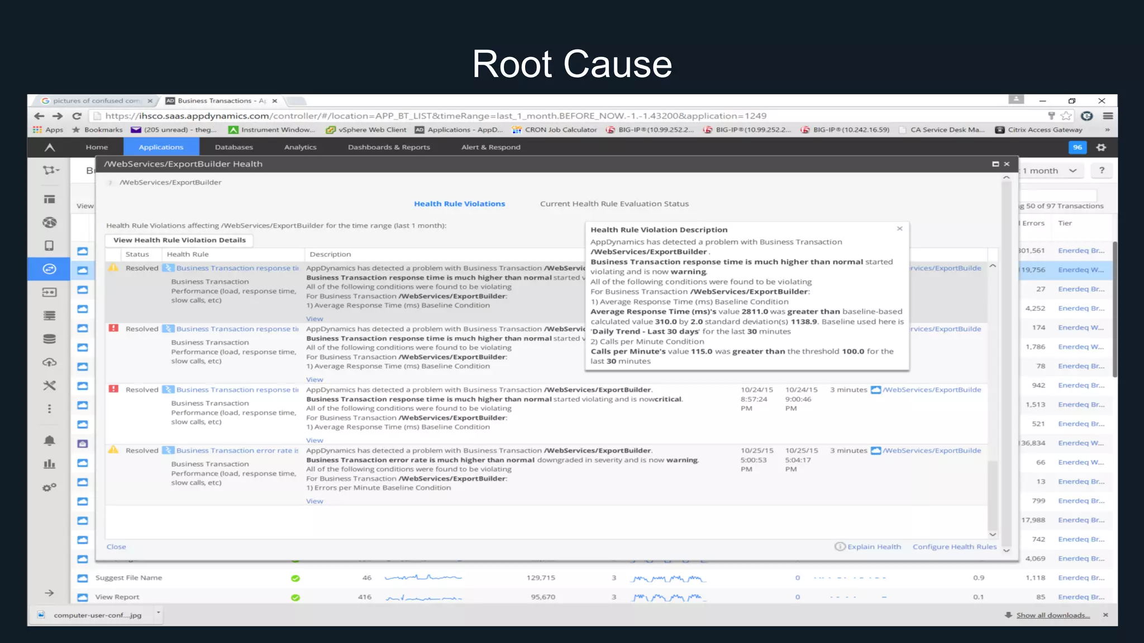Close the Health Rule Violation Description popup

coord(900,229)
